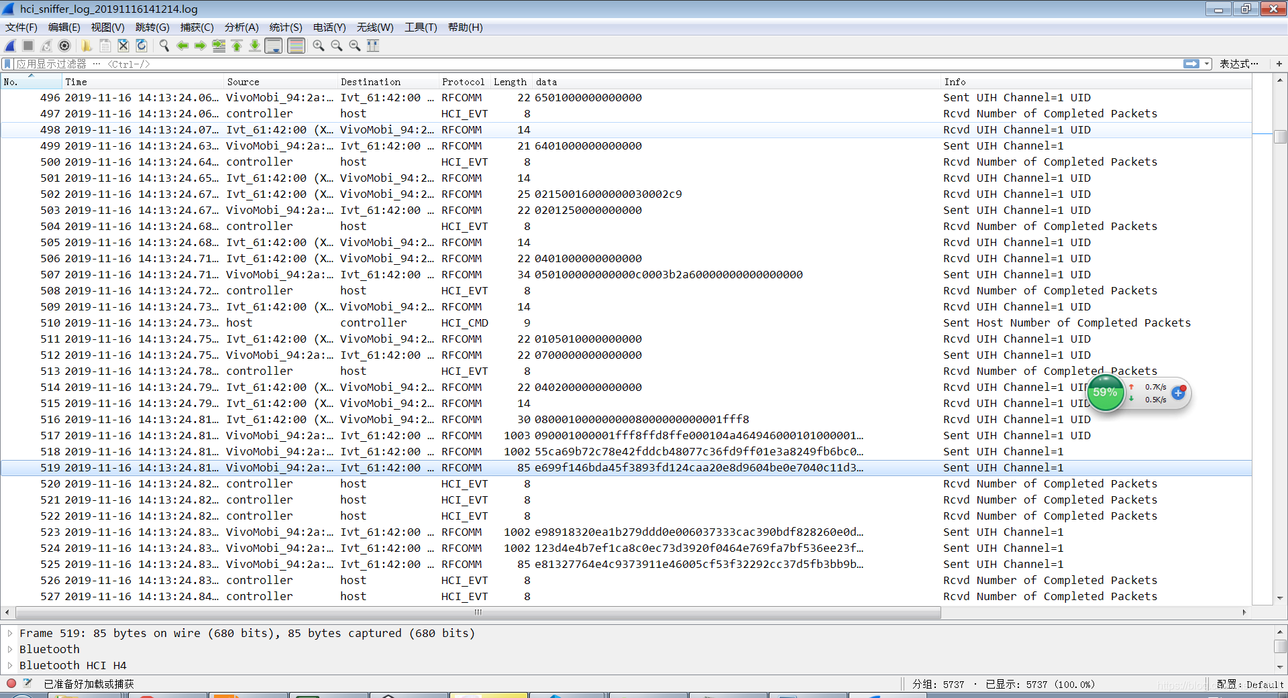Viewport: 1288px width, 698px height.
Task: Click the 59% floating speed widget
Action: tap(1105, 393)
